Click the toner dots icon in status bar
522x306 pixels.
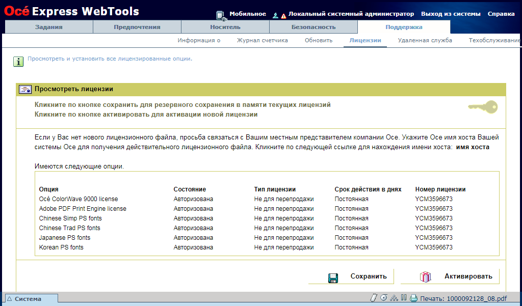click(394, 298)
